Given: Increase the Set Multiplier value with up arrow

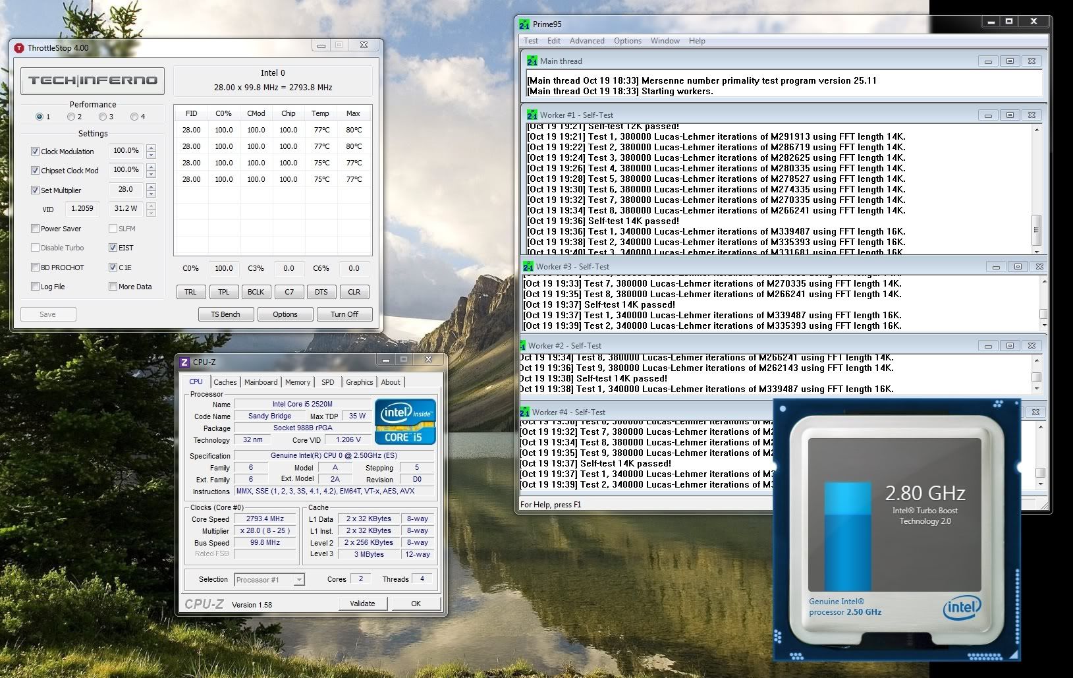Looking at the screenshot, I should [x=151, y=186].
